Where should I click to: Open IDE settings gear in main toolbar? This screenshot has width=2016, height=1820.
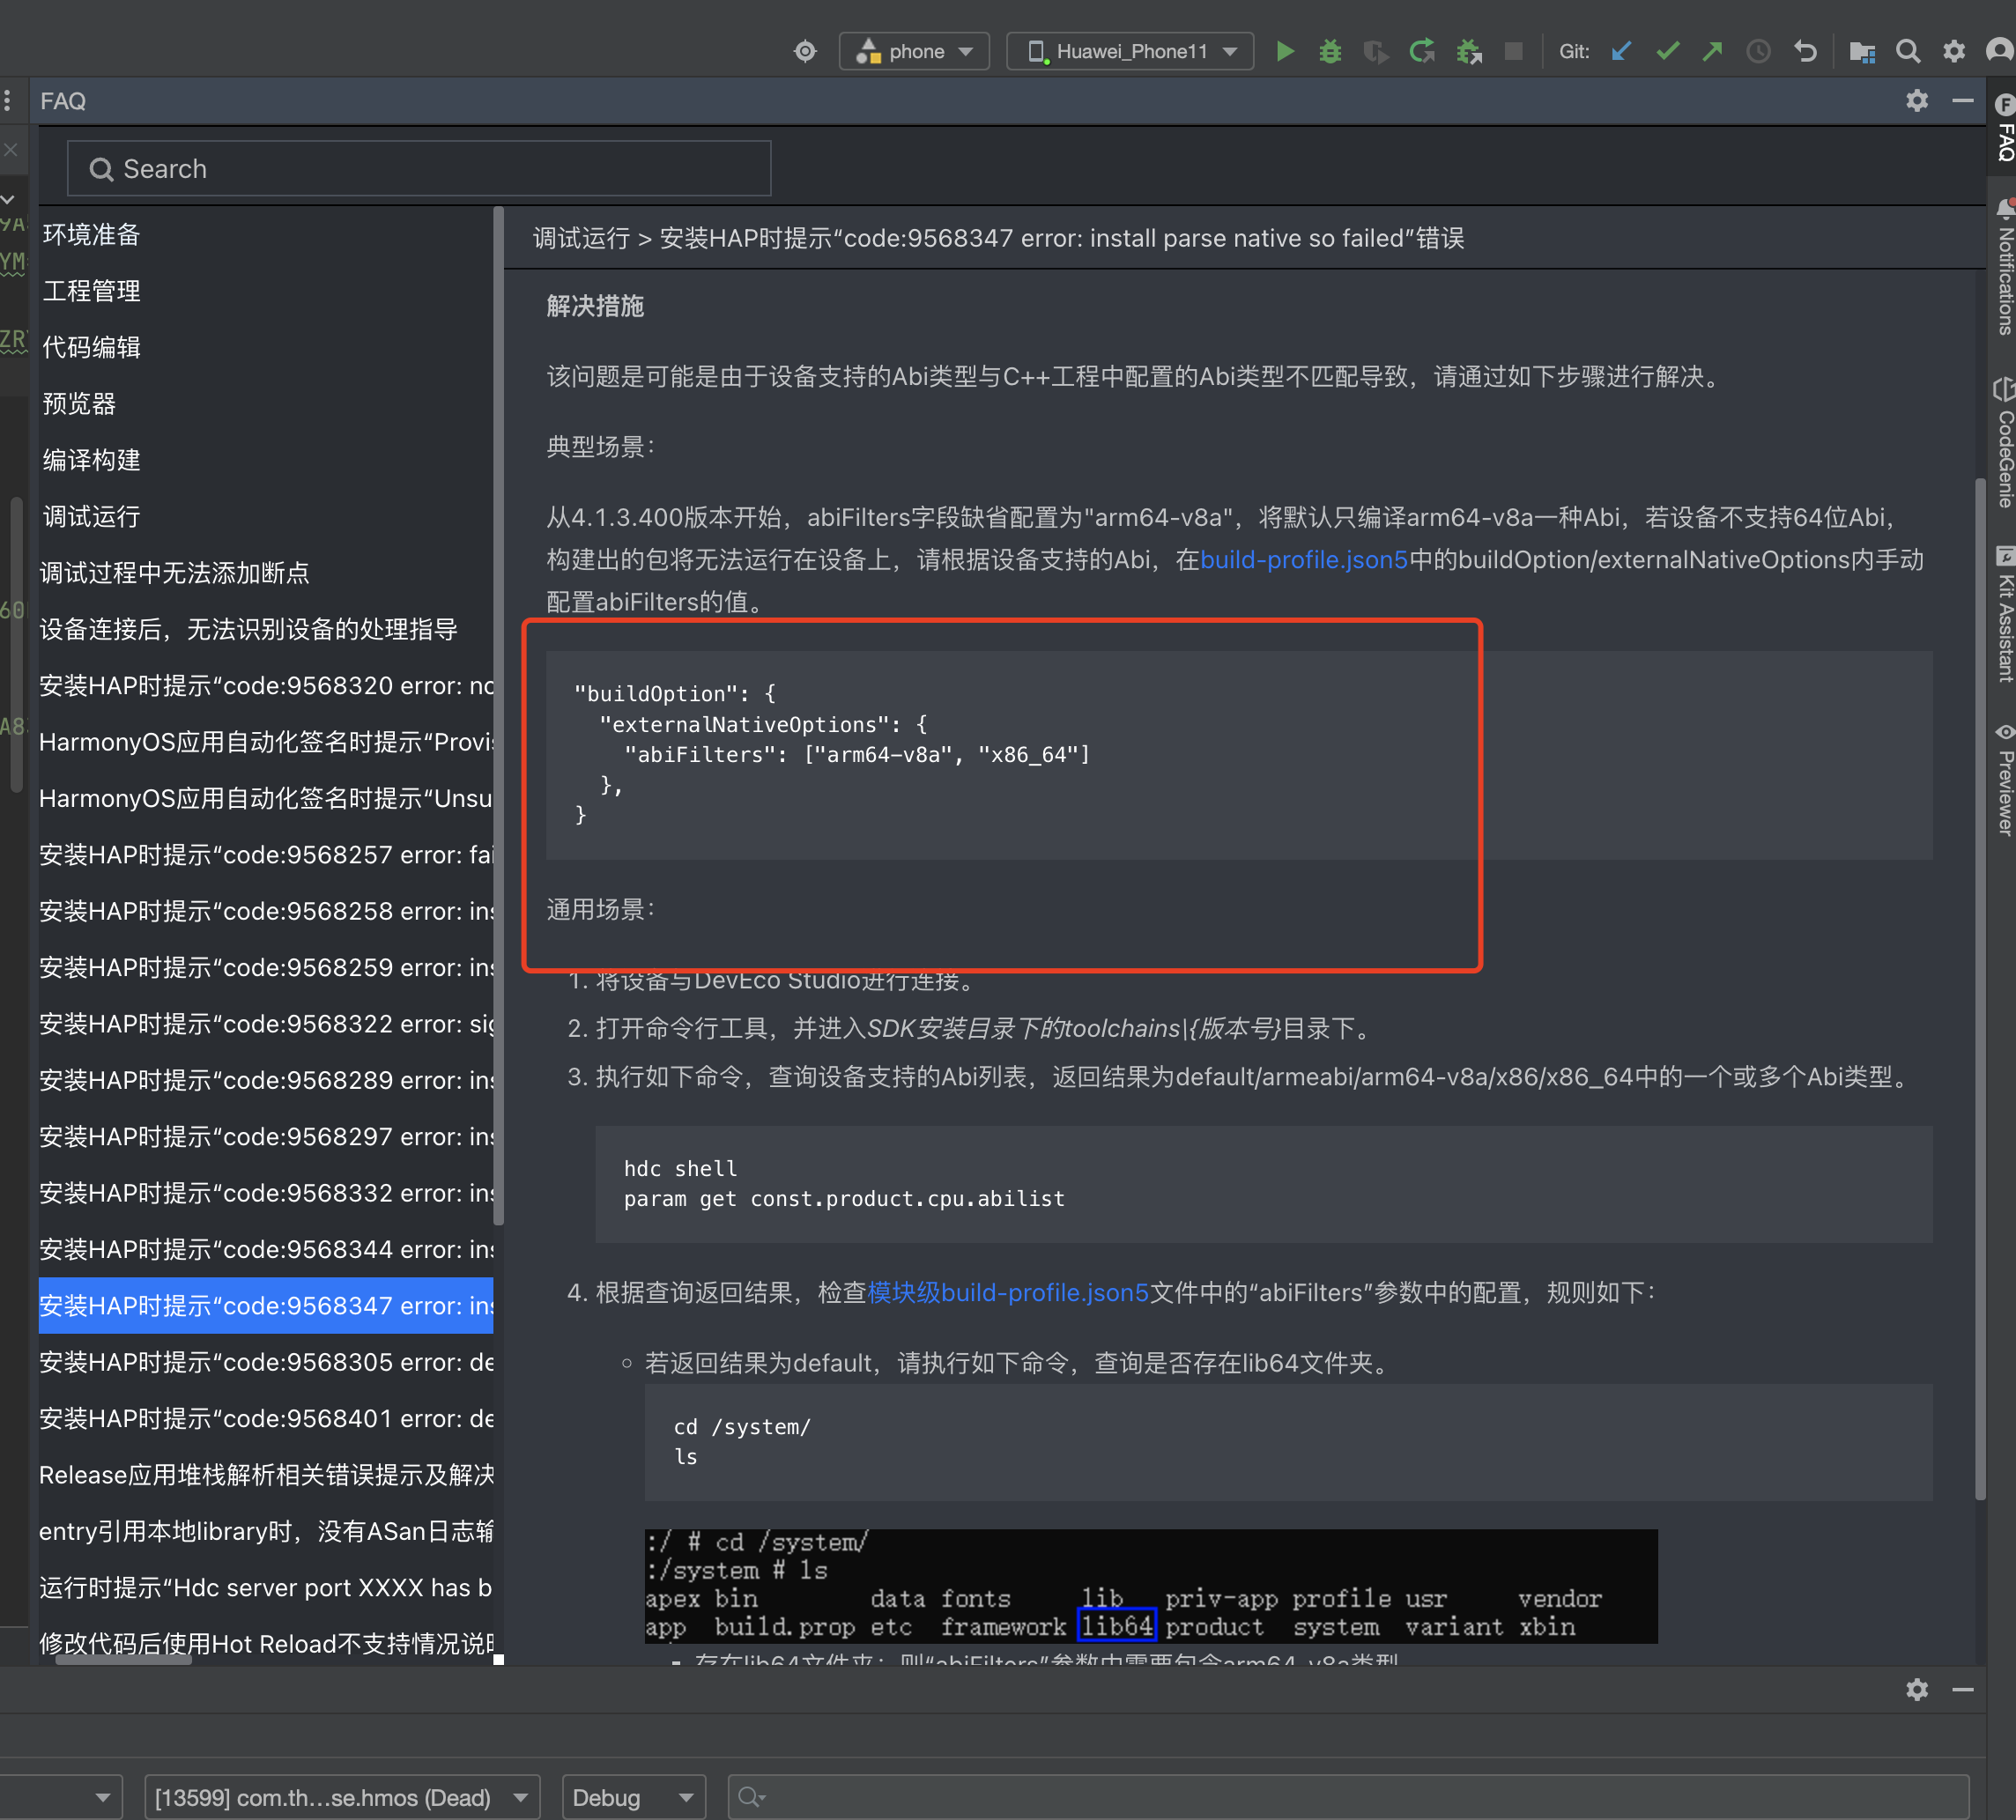pos(1954,51)
